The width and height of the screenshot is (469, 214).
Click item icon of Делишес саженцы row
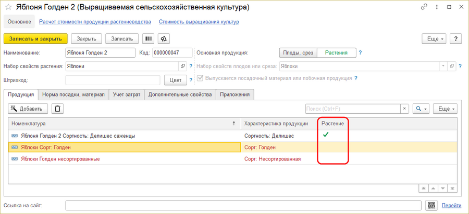point(15,136)
